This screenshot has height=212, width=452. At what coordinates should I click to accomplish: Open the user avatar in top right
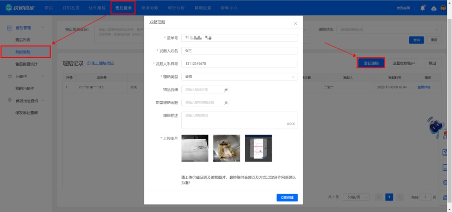[x=444, y=8]
